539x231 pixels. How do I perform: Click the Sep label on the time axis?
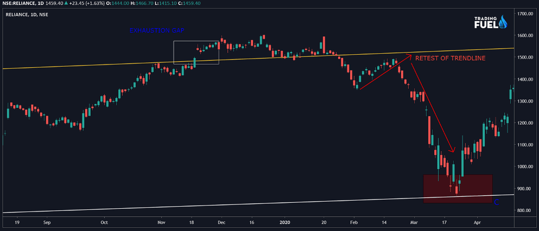(x=47, y=222)
